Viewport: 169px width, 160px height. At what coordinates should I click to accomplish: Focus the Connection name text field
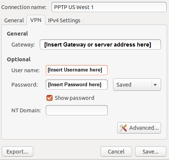[x=109, y=7]
